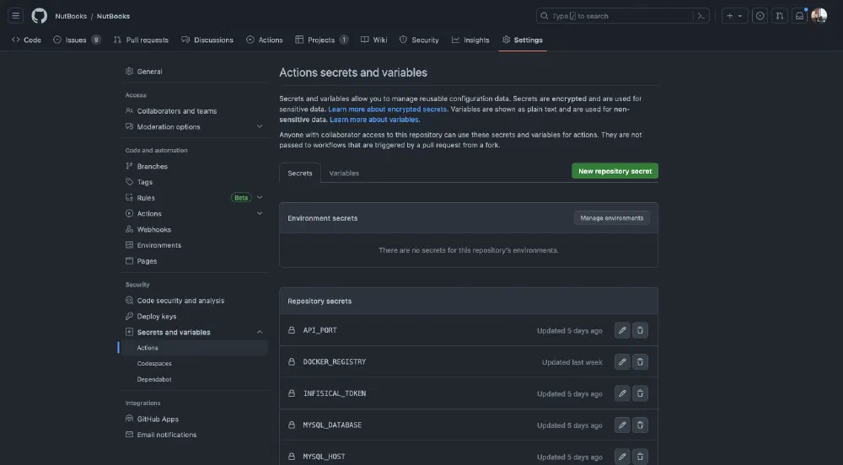
Task: Delete the MYSQL_DATABASE secret
Action: (640, 425)
